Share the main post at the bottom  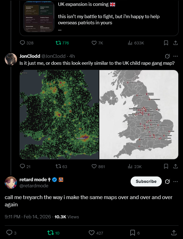[174, 233]
